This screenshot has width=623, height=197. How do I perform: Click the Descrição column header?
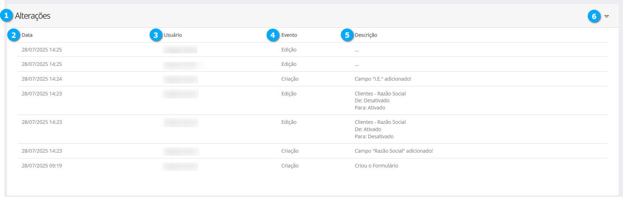click(366, 35)
